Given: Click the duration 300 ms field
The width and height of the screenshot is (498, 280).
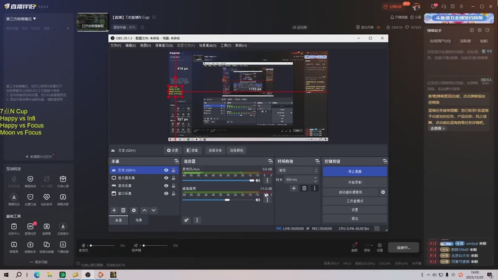Looking at the screenshot, I should pyautogui.click(x=301, y=180).
